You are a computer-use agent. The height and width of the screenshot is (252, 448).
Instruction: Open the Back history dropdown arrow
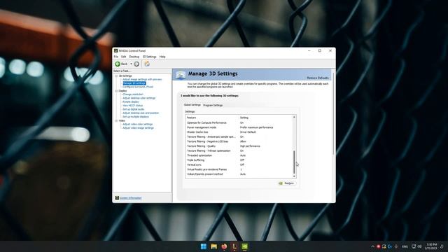(131, 64)
